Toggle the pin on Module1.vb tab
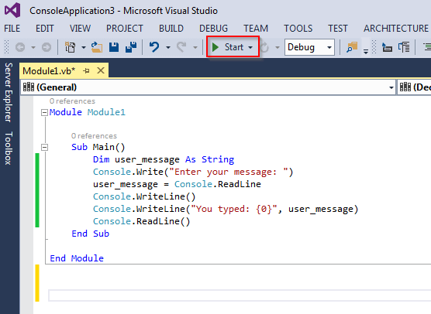Image resolution: width=431 pixels, height=314 pixels. pyautogui.click(x=86, y=70)
